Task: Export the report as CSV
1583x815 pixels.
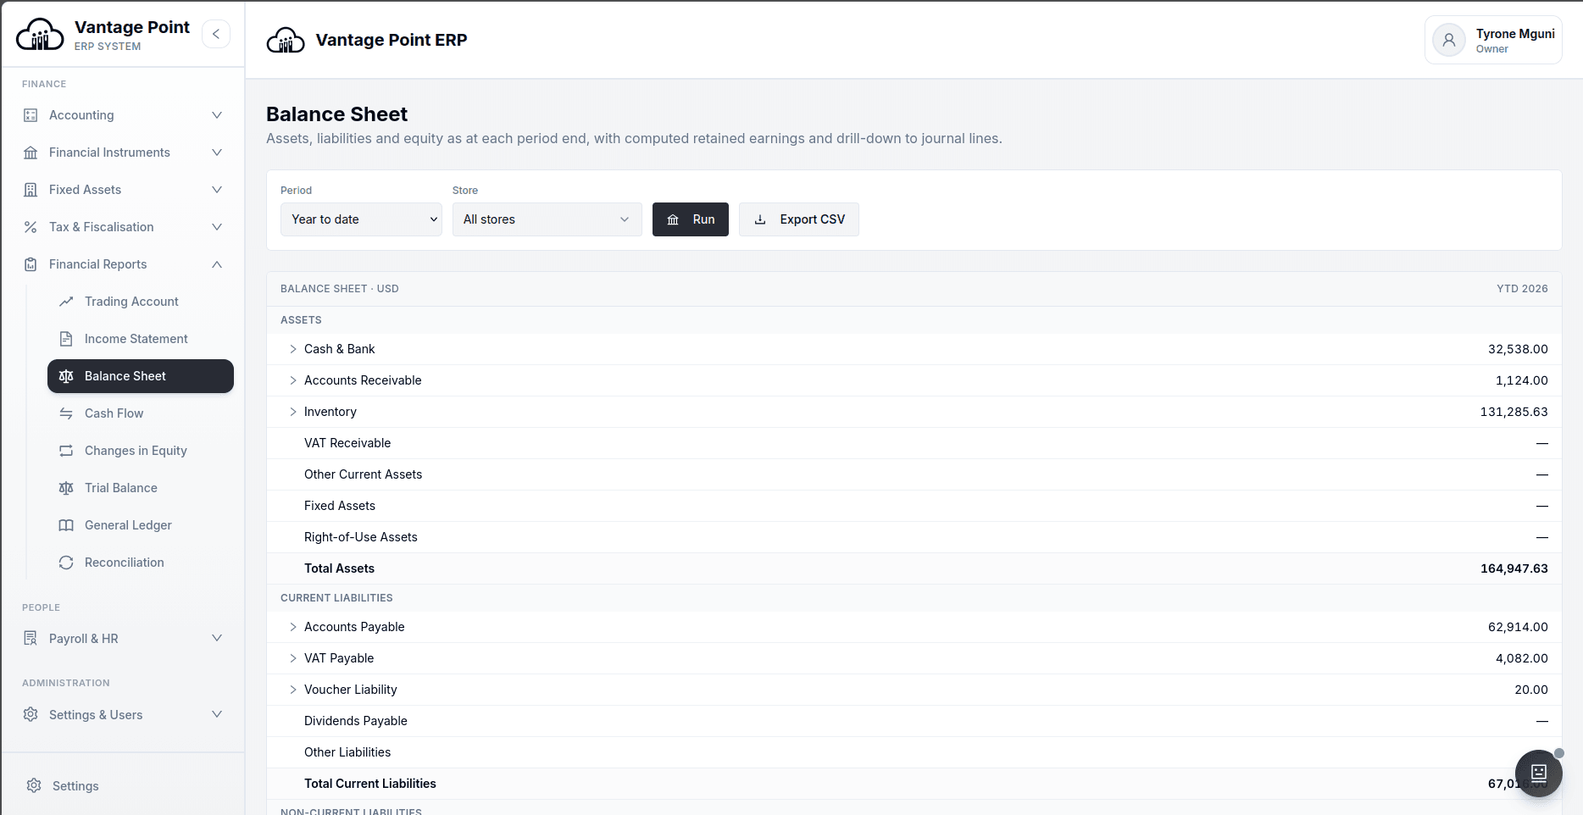Action: (x=799, y=219)
